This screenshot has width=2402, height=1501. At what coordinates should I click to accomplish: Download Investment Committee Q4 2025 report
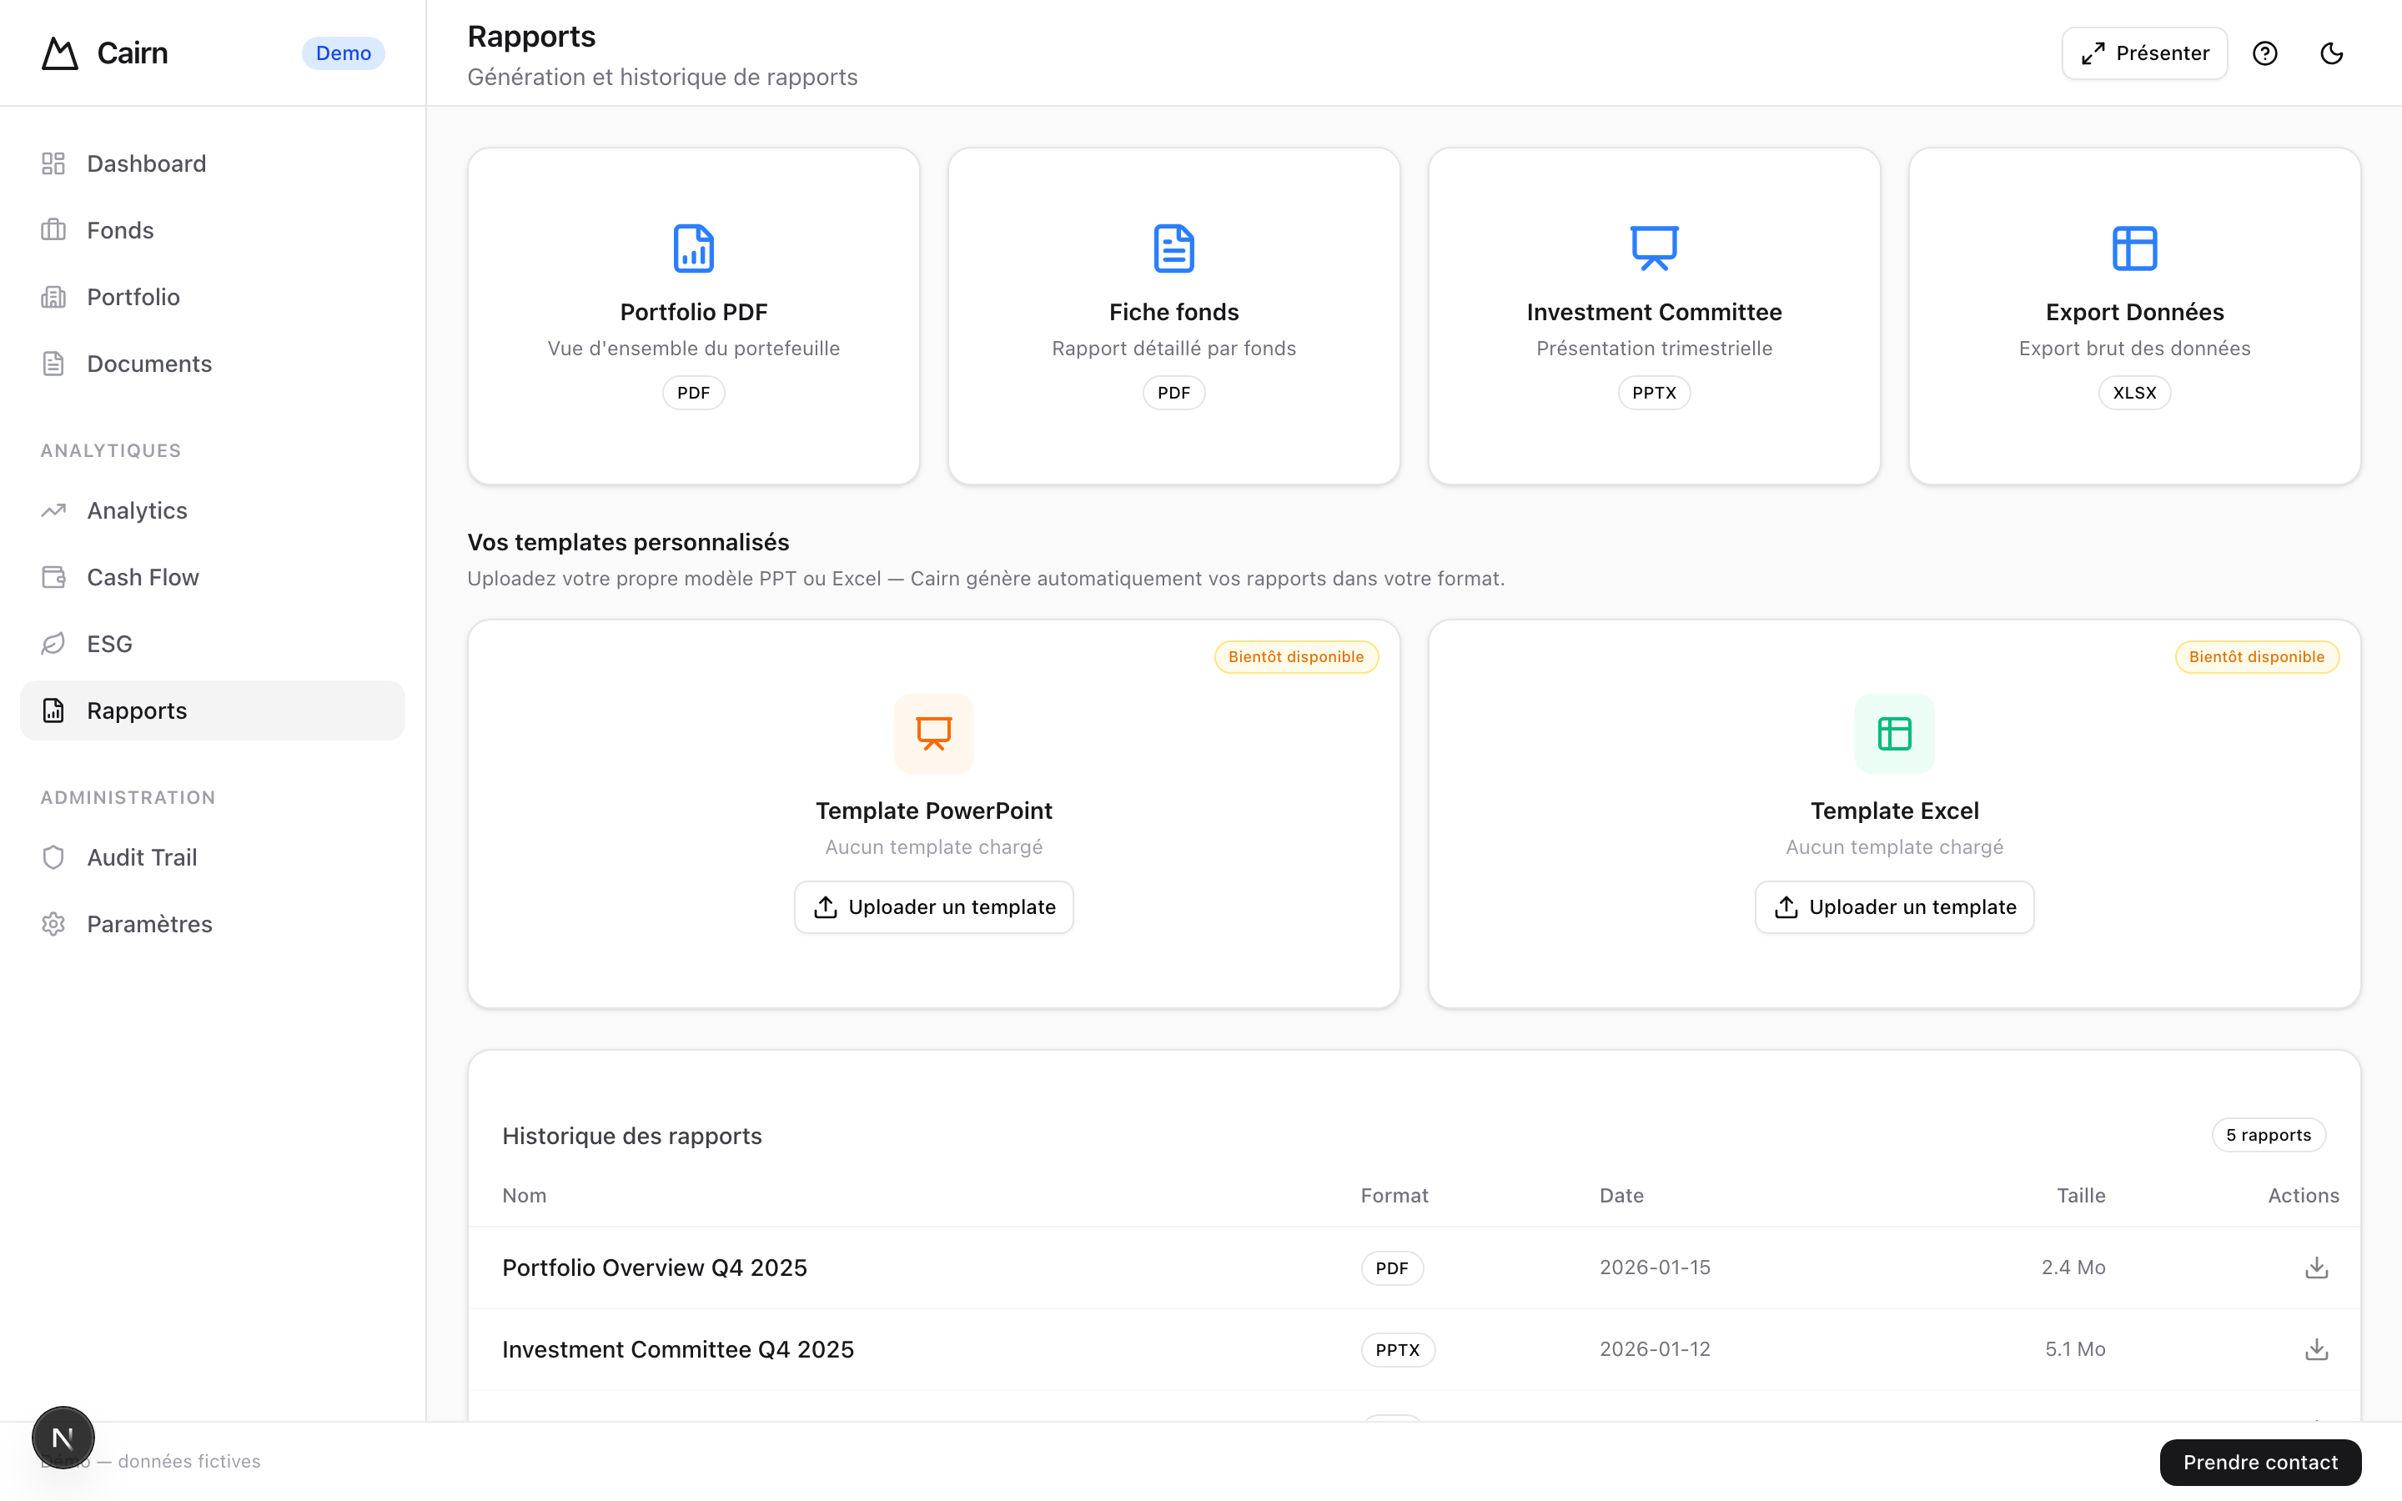[x=2315, y=1349]
